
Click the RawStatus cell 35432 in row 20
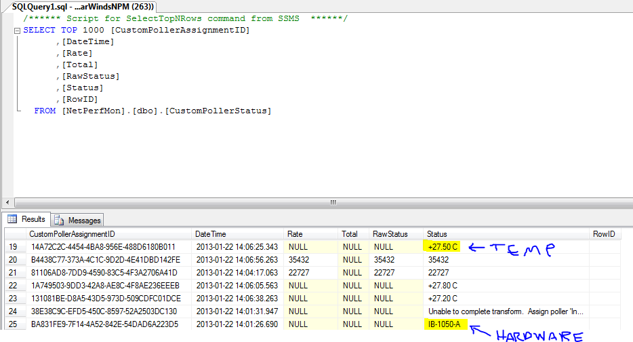[396, 260]
